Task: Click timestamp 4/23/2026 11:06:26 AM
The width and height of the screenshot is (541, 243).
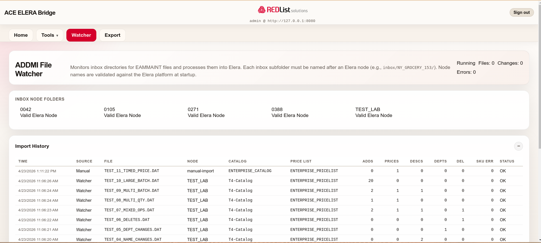Action: 38,181
